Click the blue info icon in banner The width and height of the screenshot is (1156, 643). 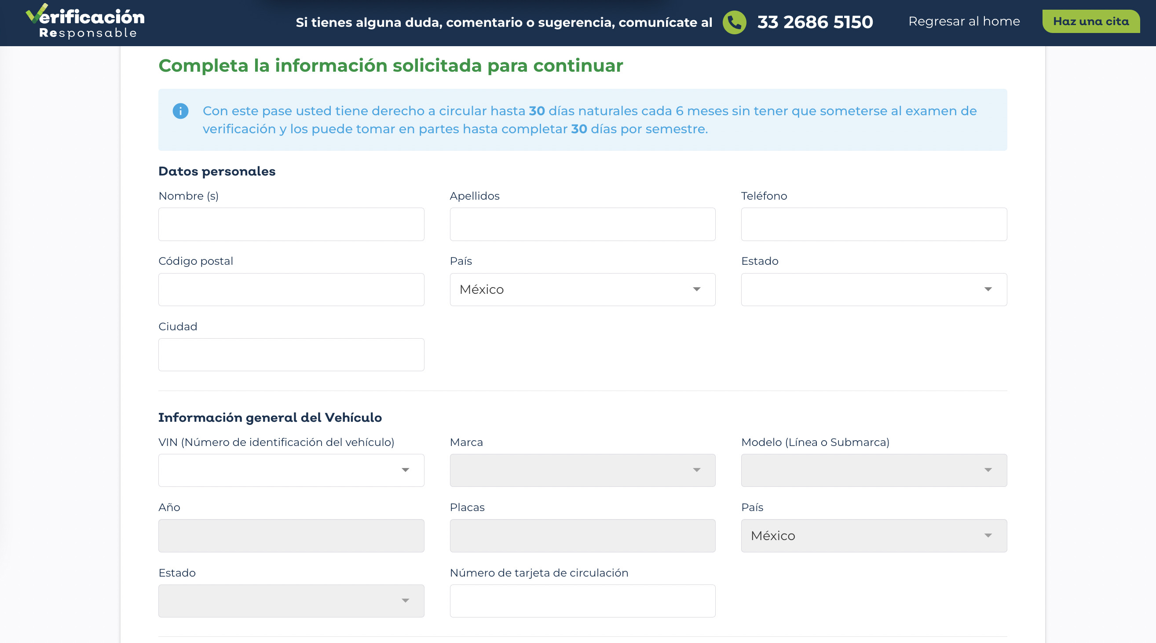180,111
